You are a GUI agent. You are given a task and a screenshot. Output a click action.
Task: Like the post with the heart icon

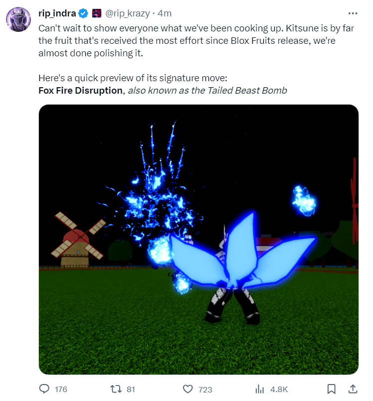click(187, 389)
